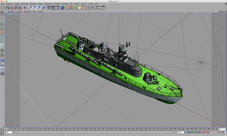Toggle world coordinate system globe icon

43,8
